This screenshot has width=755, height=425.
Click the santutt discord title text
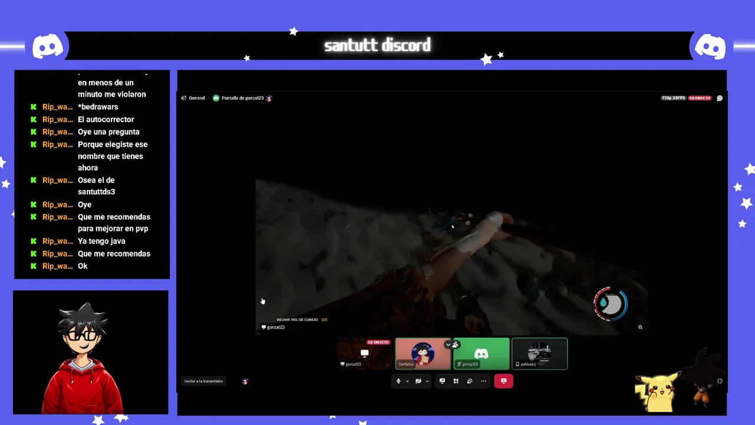click(x=377, y=45)
